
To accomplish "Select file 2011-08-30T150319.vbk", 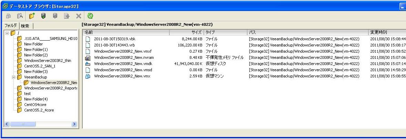I will (115, 39).
